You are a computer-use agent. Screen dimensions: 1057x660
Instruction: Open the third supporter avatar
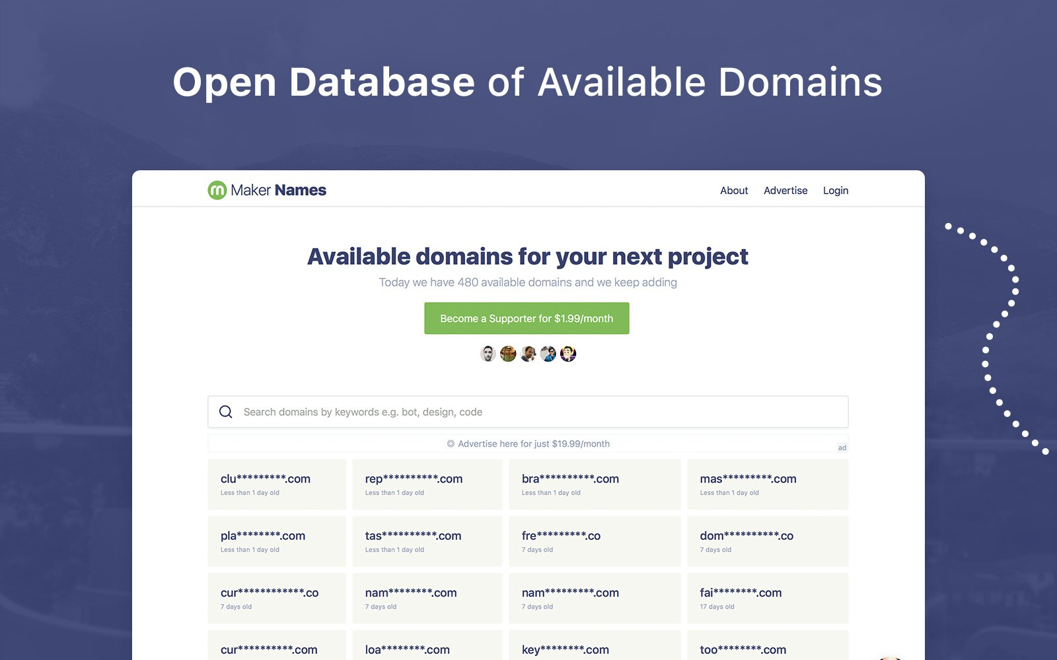point(528,354)
